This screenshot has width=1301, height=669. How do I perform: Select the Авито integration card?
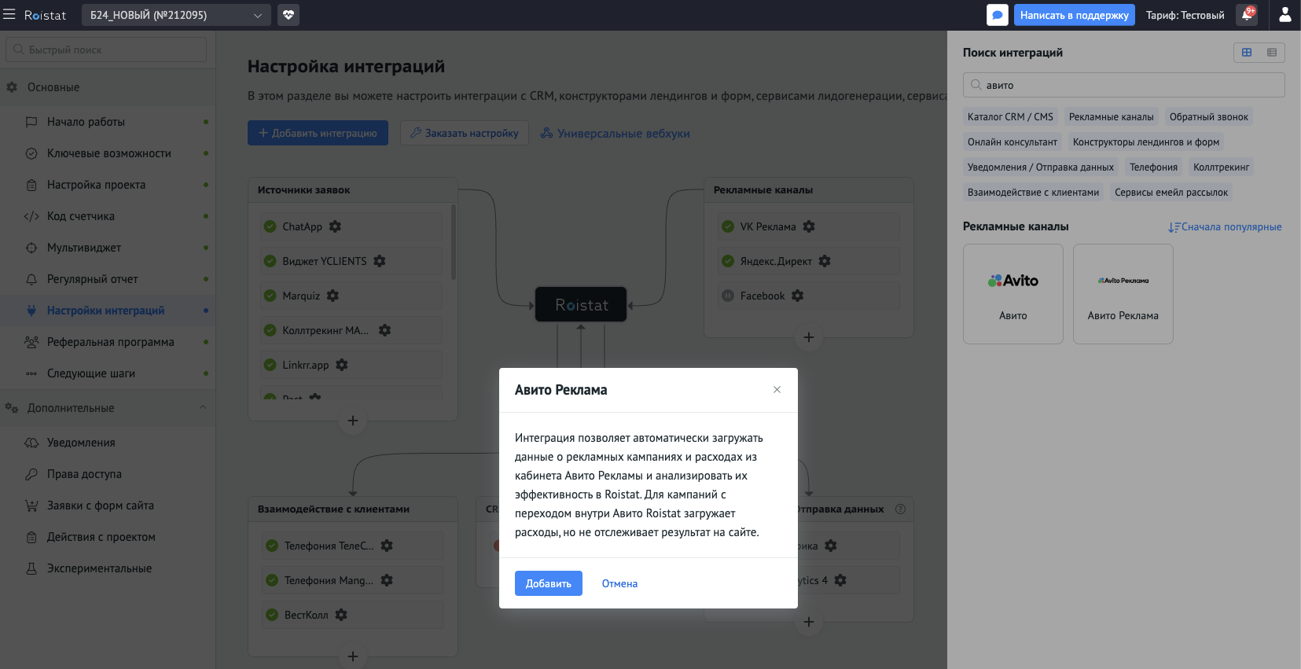1013,294
